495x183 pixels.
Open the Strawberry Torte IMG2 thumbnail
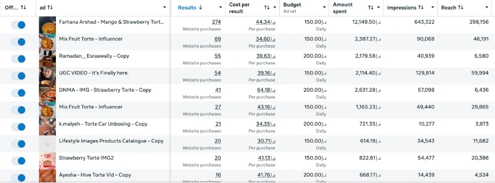(48, 161)
